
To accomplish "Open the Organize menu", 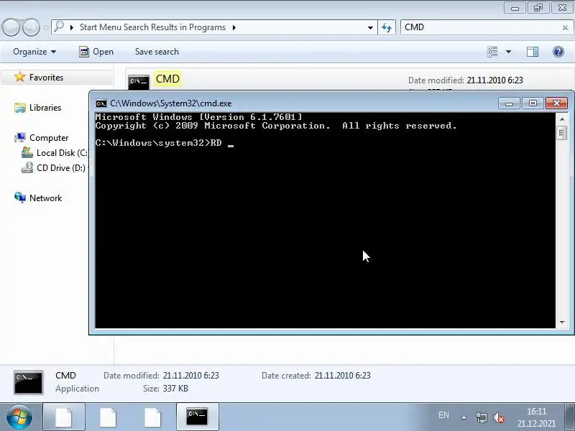I will coord(34,52).
